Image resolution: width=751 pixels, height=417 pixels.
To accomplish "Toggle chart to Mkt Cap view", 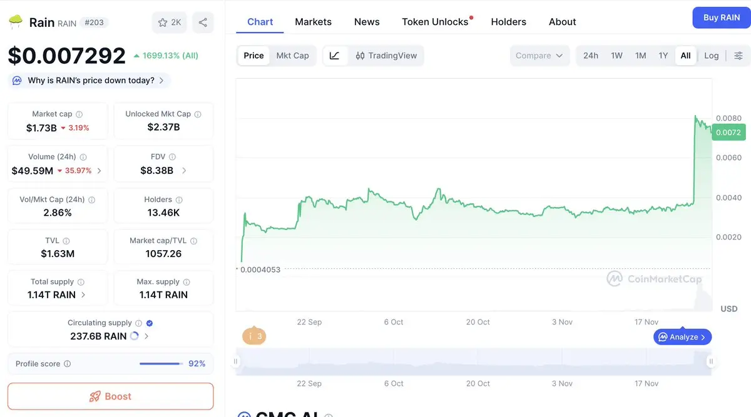I will coord(292,56).
